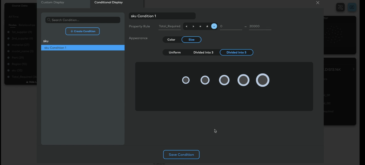
Task: Pick the not-equal operator
Action: tap(207, 26)
